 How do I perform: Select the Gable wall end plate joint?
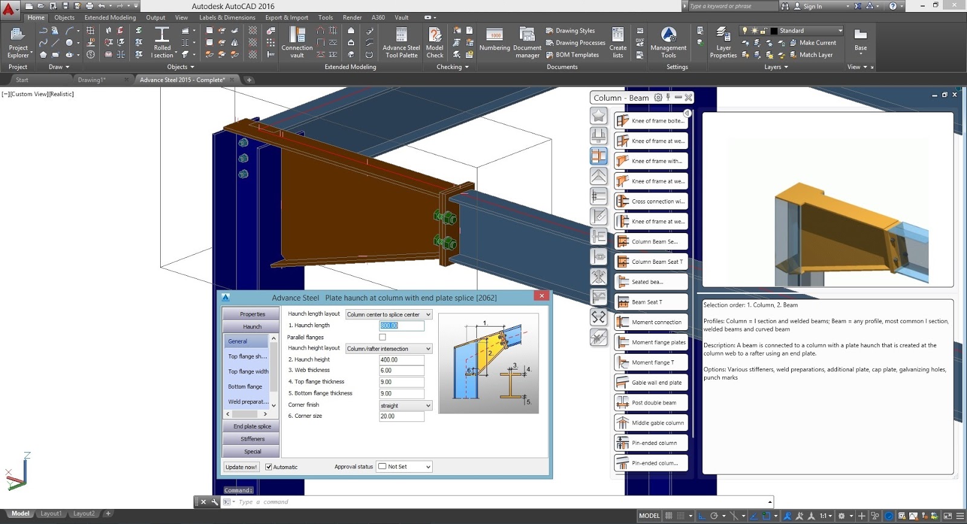[x=651, y=382]
